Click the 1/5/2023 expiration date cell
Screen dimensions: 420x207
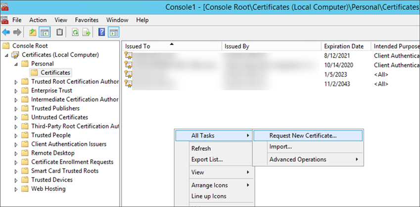(334, 75)
